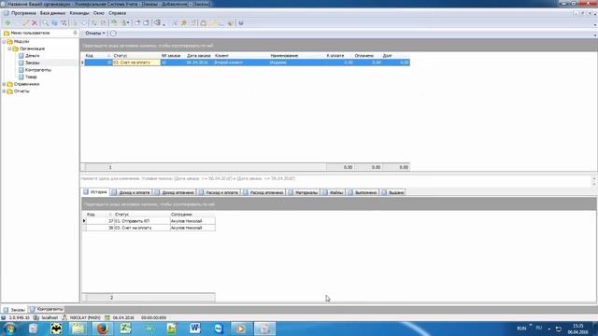Open the Деньги module in tree
The image size is (598, 336).
pos(33,56)
